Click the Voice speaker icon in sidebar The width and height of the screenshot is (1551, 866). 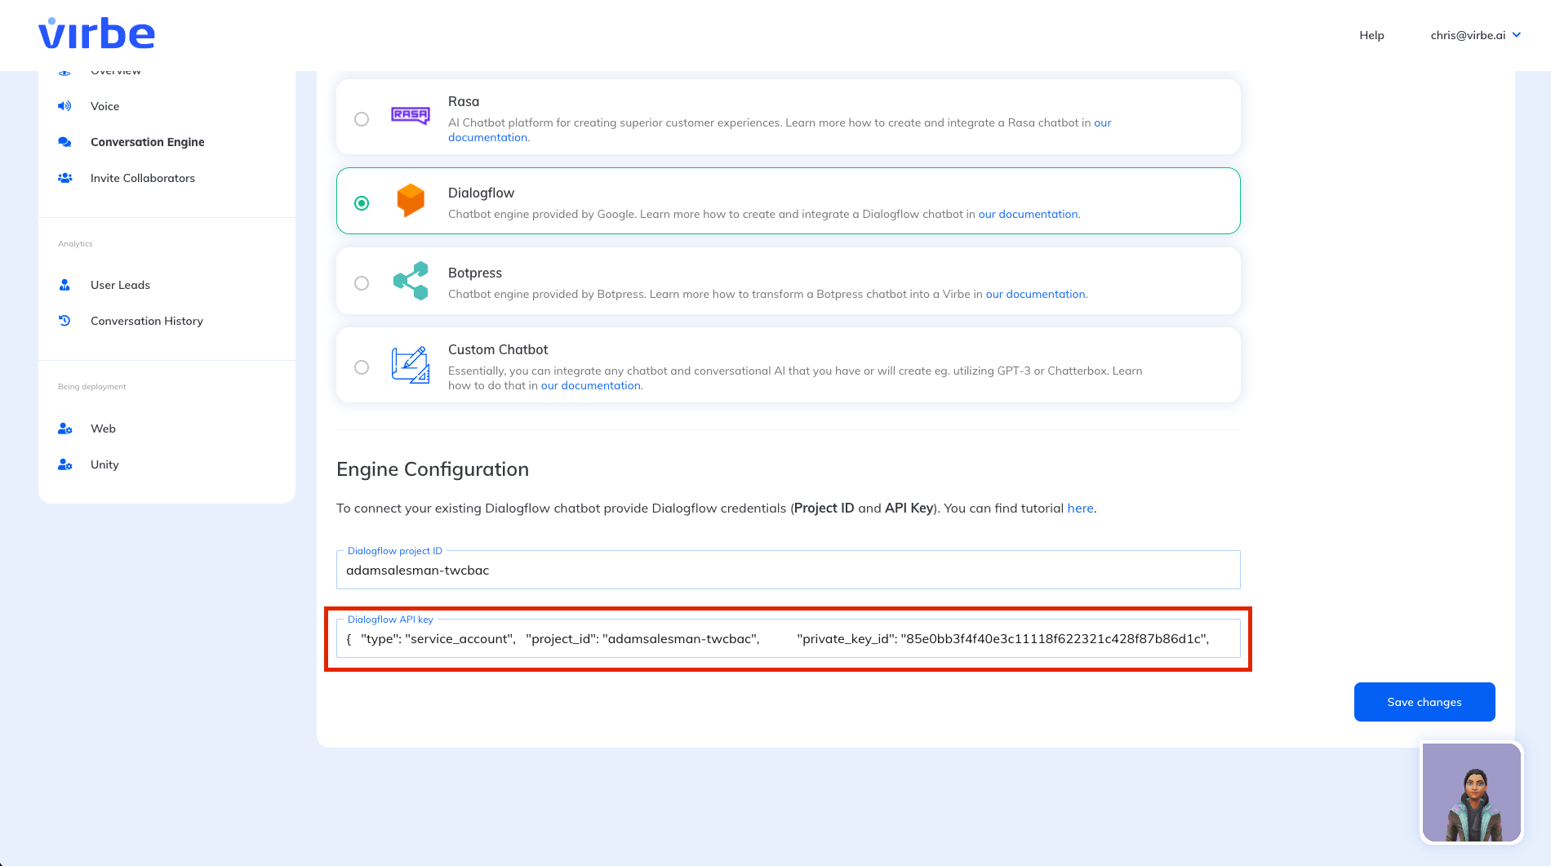(x=64, y=106)
